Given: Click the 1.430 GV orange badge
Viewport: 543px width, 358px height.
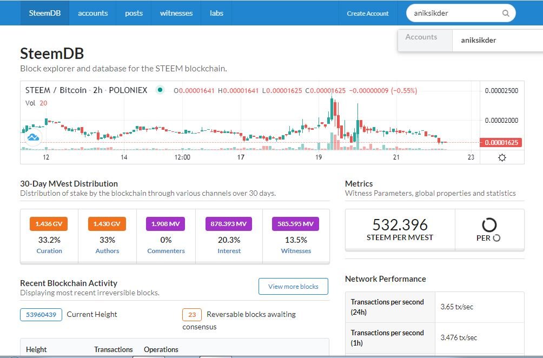Looking at the screenshot, I should tap(107, 224).
